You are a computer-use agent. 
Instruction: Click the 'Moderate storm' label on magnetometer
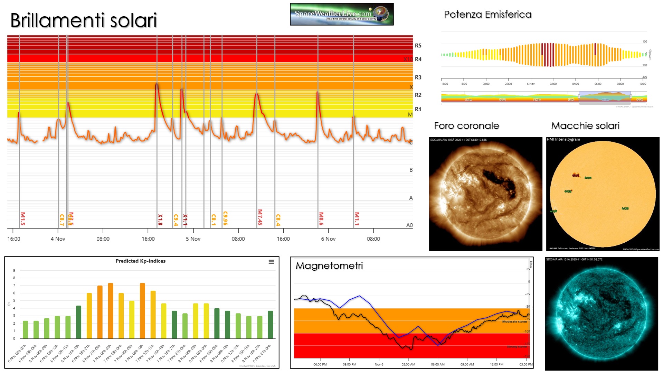point(514,321)
